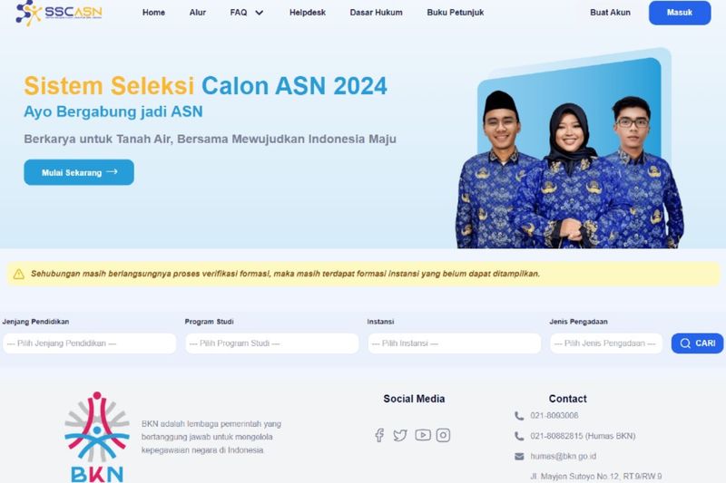Open the Pilih Jenjang Pendidikan dropdown
This screenshot has height=483, width=726.
click(x=89, y=343)
